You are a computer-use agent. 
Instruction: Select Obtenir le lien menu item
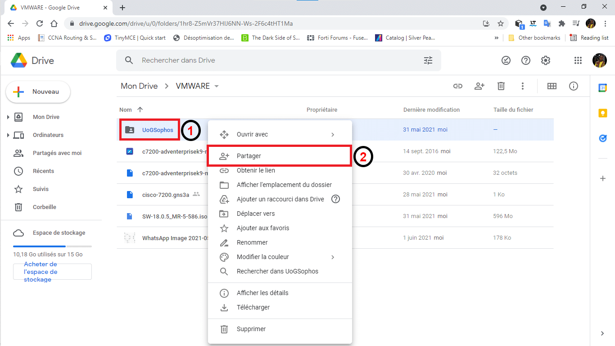tap(280, 170)
